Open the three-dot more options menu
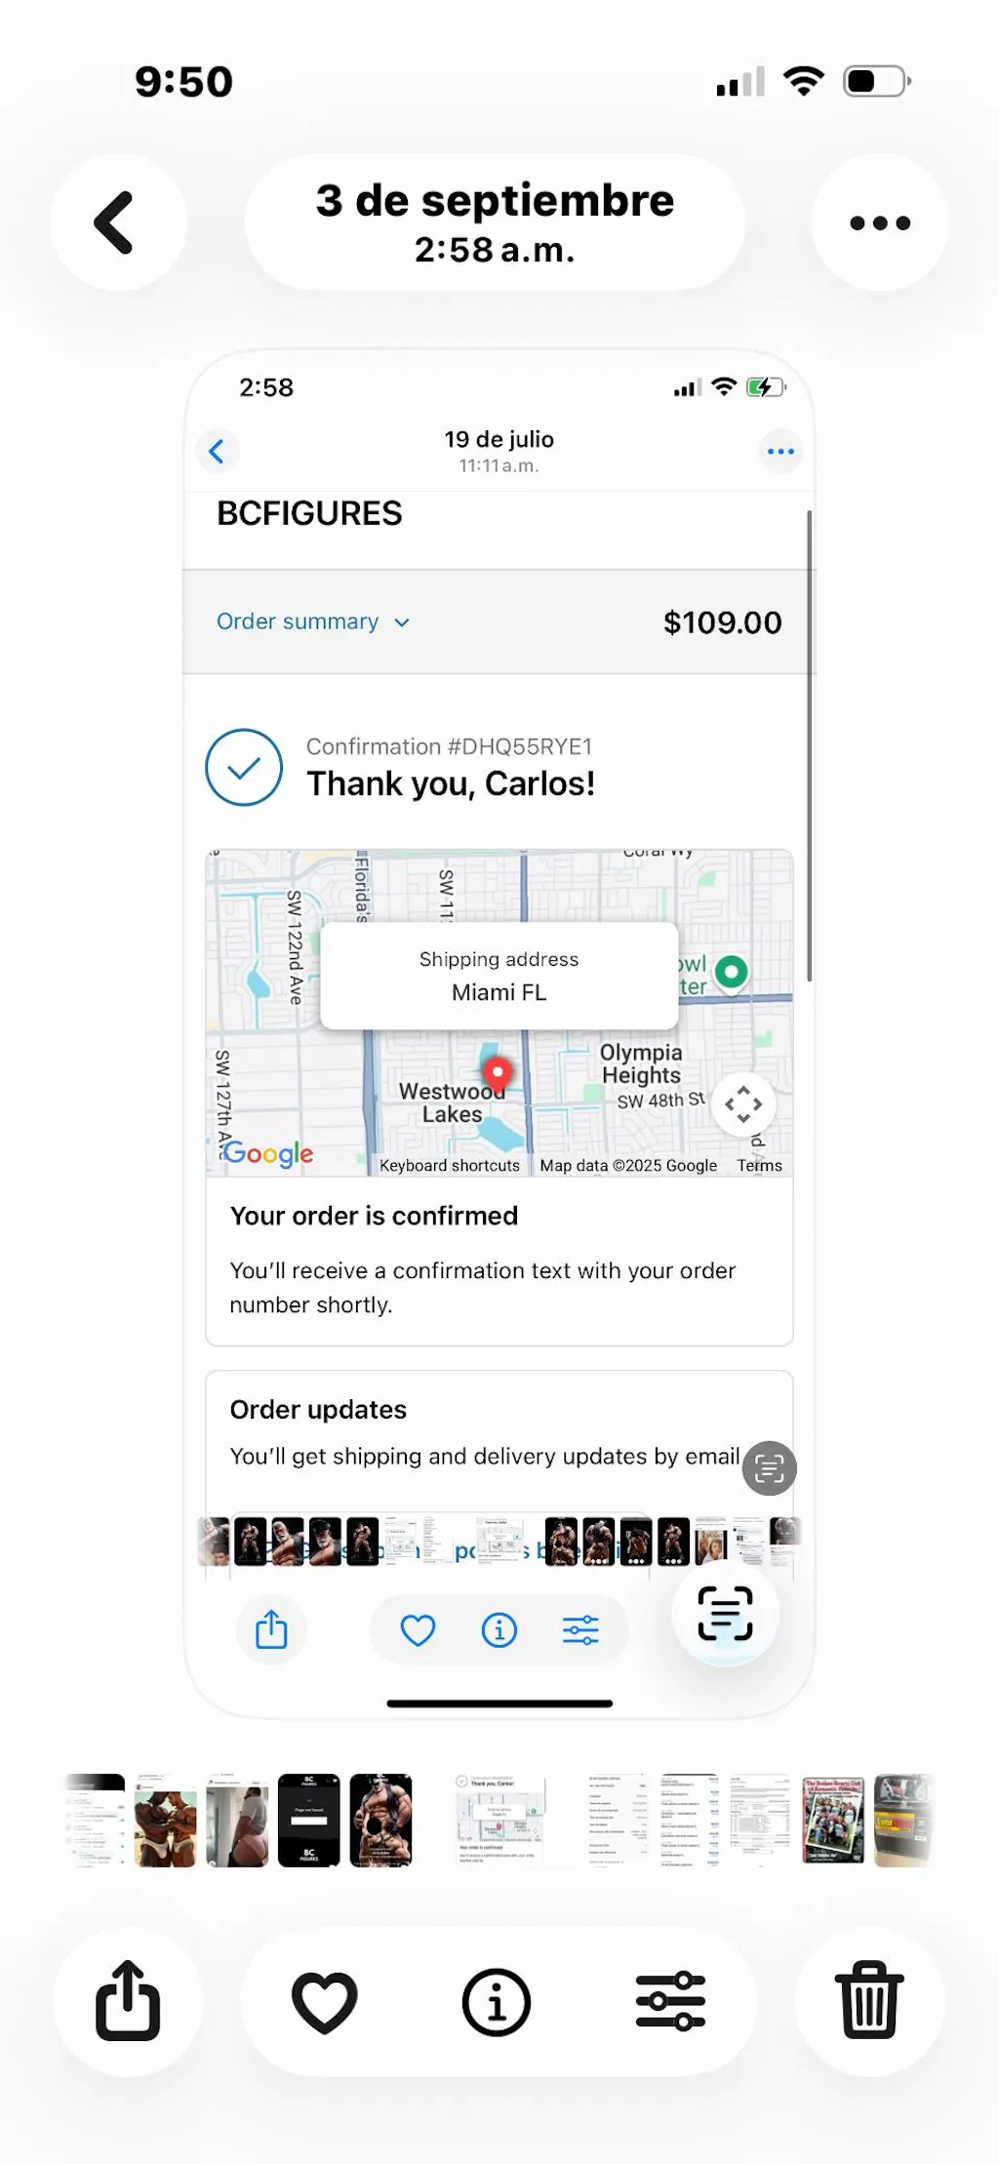This screenshot has width=999, height=2164. [880, 222]
